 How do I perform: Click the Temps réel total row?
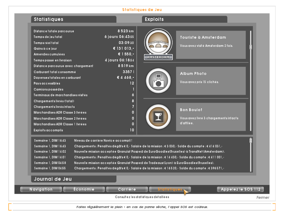(84, 43)
